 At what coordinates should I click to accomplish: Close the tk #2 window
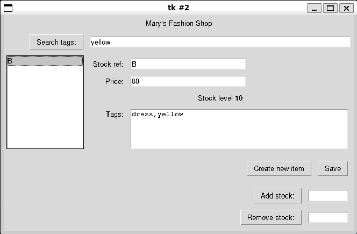click(x=346, y=8)
